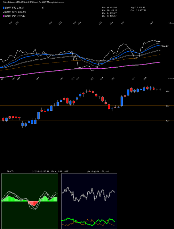Click the ADX panel heading
The height and width of the screenshot is (229, 174).
[x=66, y=171]
